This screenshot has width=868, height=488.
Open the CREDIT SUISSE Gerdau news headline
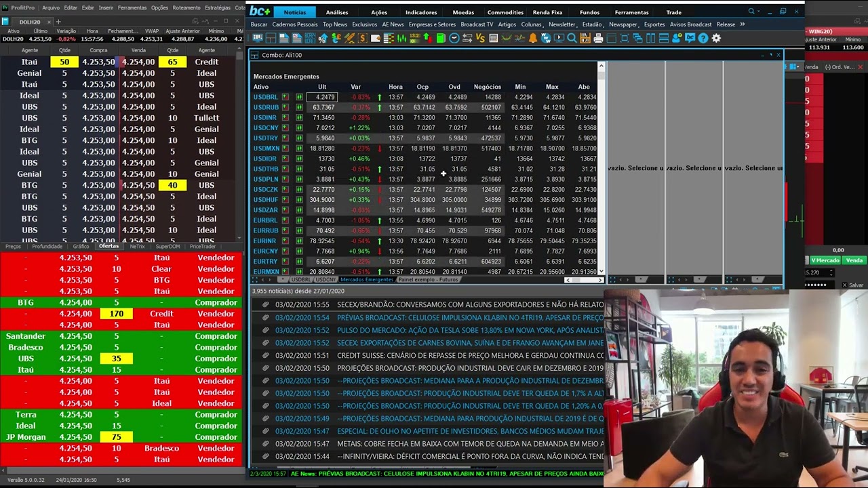click(x=470, y=356)
